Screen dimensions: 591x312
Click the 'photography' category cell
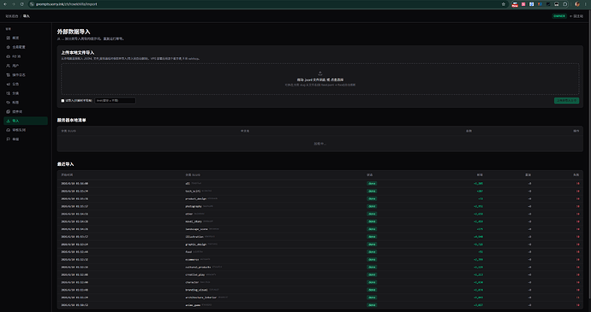[x=194, y=206]
